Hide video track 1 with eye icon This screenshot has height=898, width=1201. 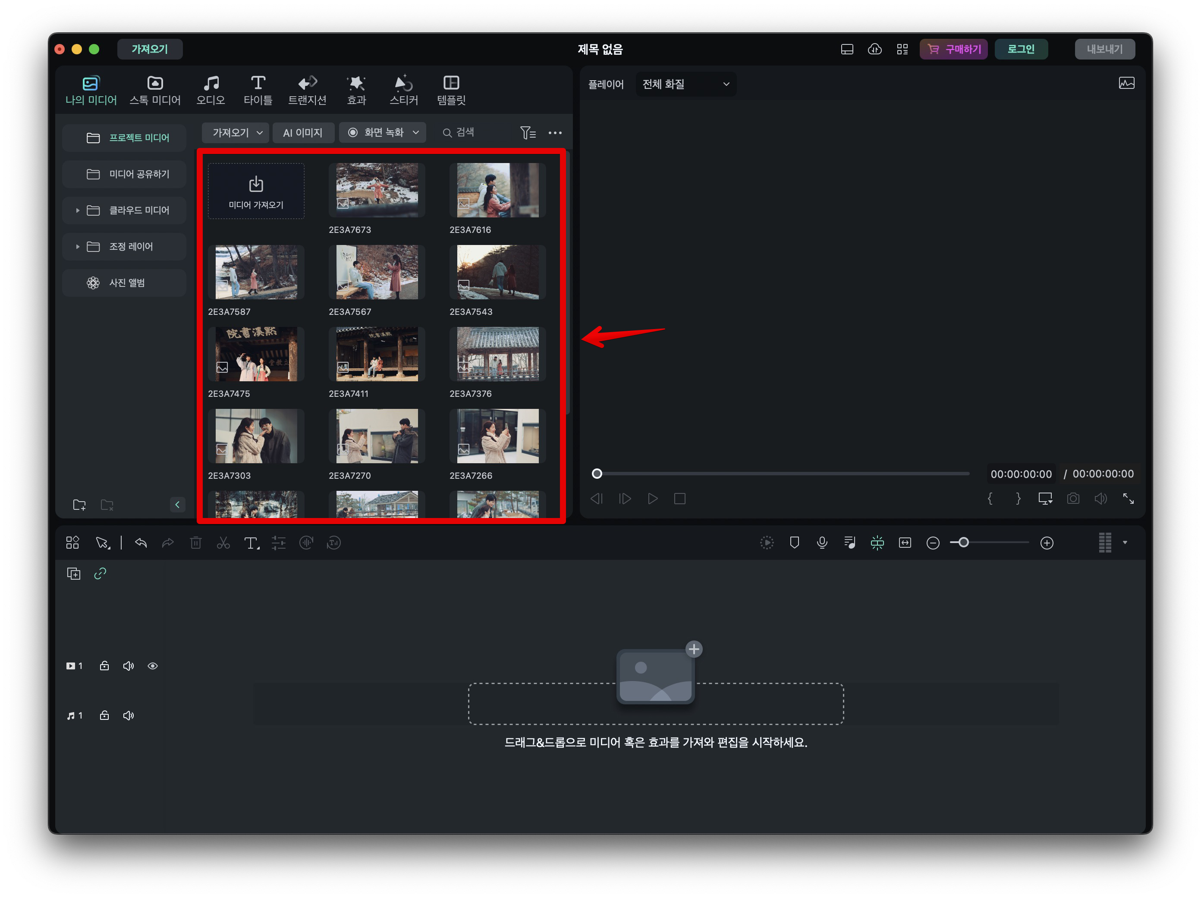pyautogui.click(x=153, y=666)
